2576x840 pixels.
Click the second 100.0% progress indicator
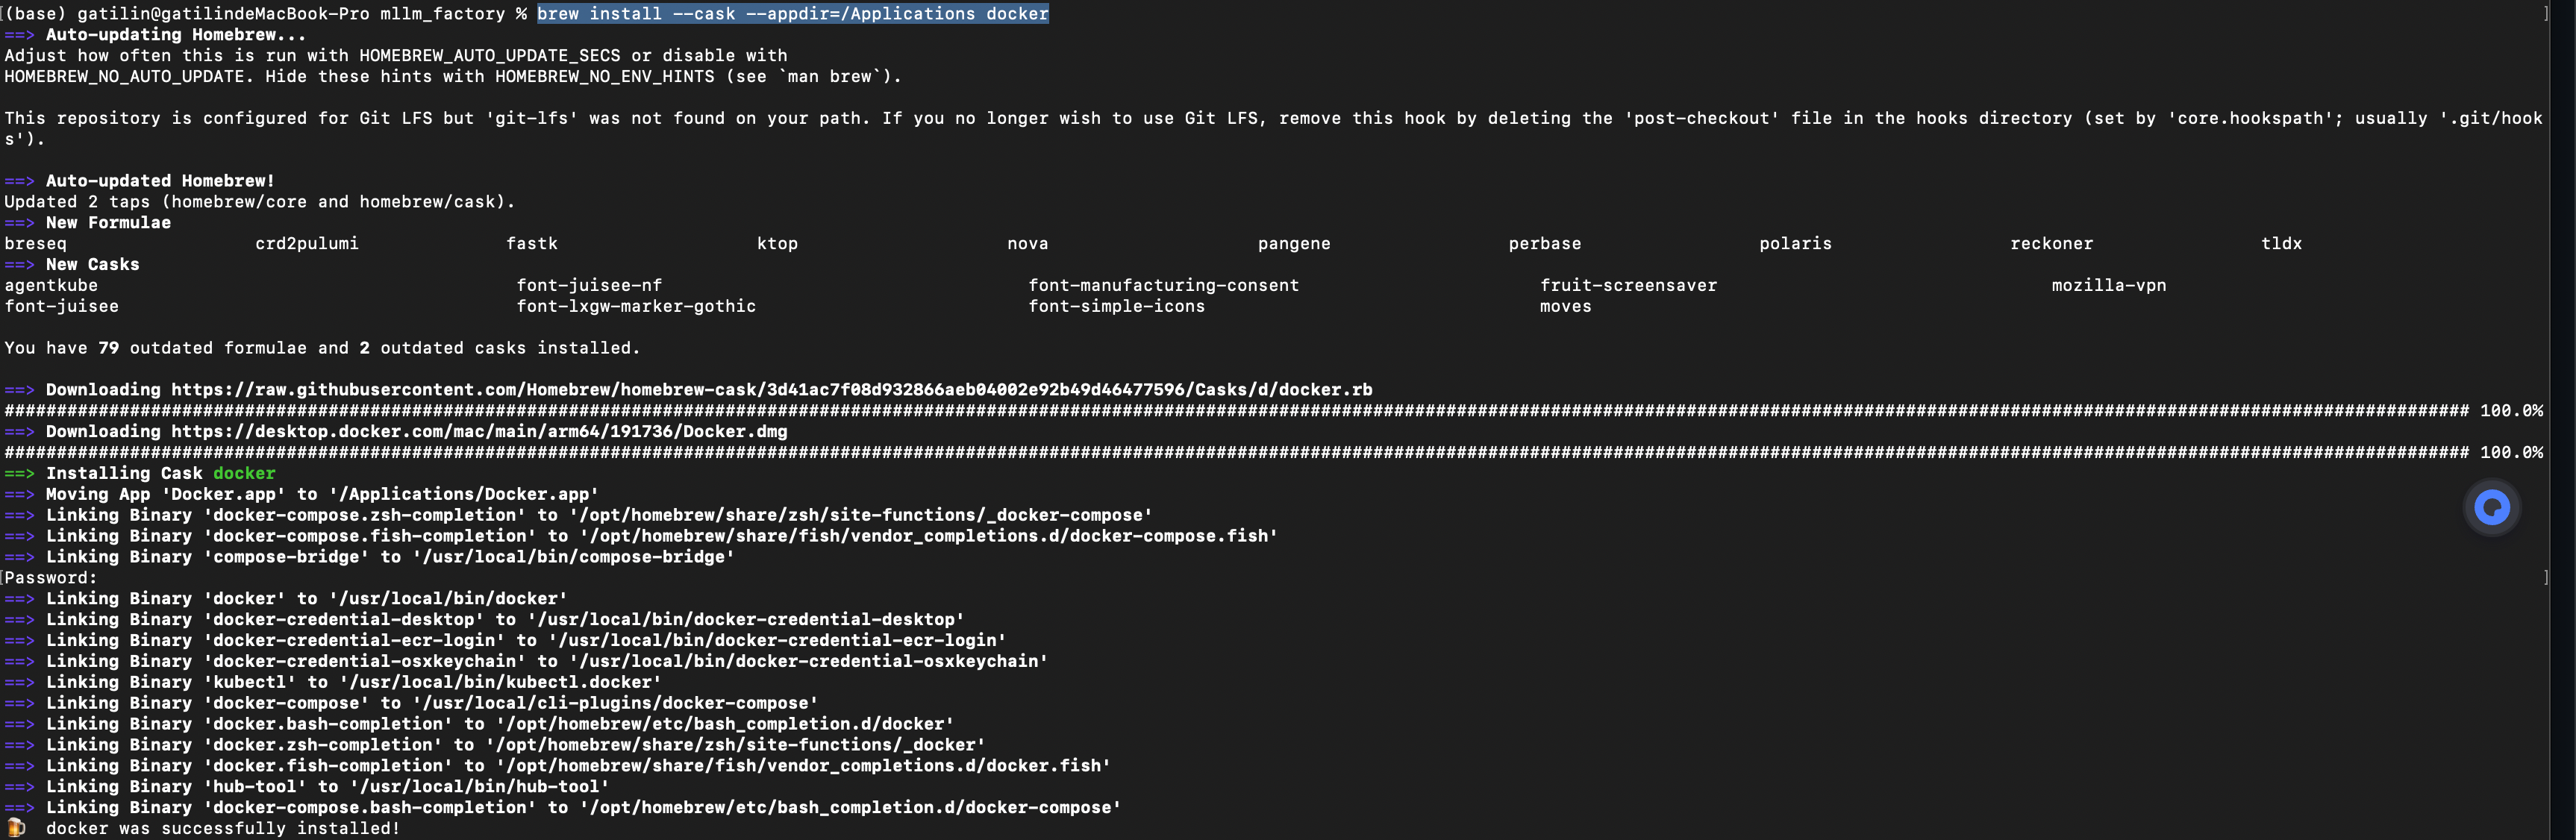pyautogui.click(x=2512, y=453)
